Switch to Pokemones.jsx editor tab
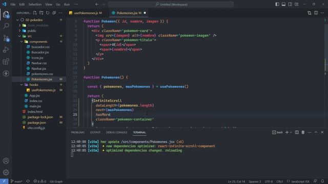328x184 pixels. click(129, 13)
